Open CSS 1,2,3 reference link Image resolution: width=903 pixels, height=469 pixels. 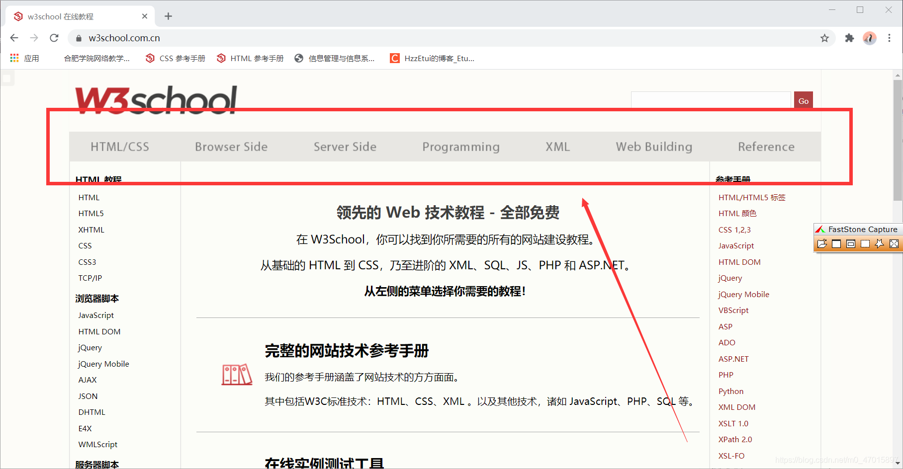[734, 230]
